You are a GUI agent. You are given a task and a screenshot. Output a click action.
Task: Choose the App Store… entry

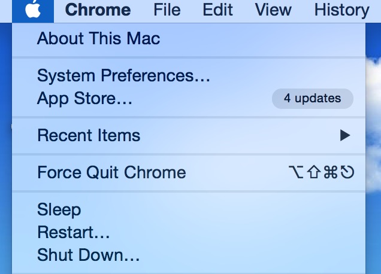[84, 98]
